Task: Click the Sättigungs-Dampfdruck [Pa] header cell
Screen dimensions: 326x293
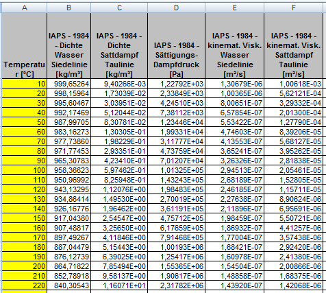Action: tap(176, 46)
